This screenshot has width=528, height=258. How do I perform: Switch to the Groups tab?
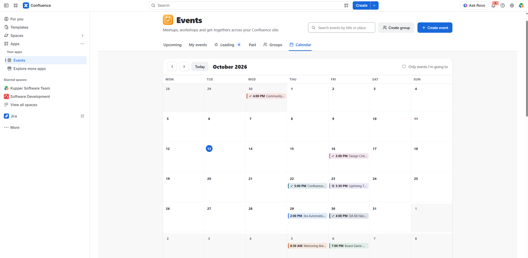(273, 45)
